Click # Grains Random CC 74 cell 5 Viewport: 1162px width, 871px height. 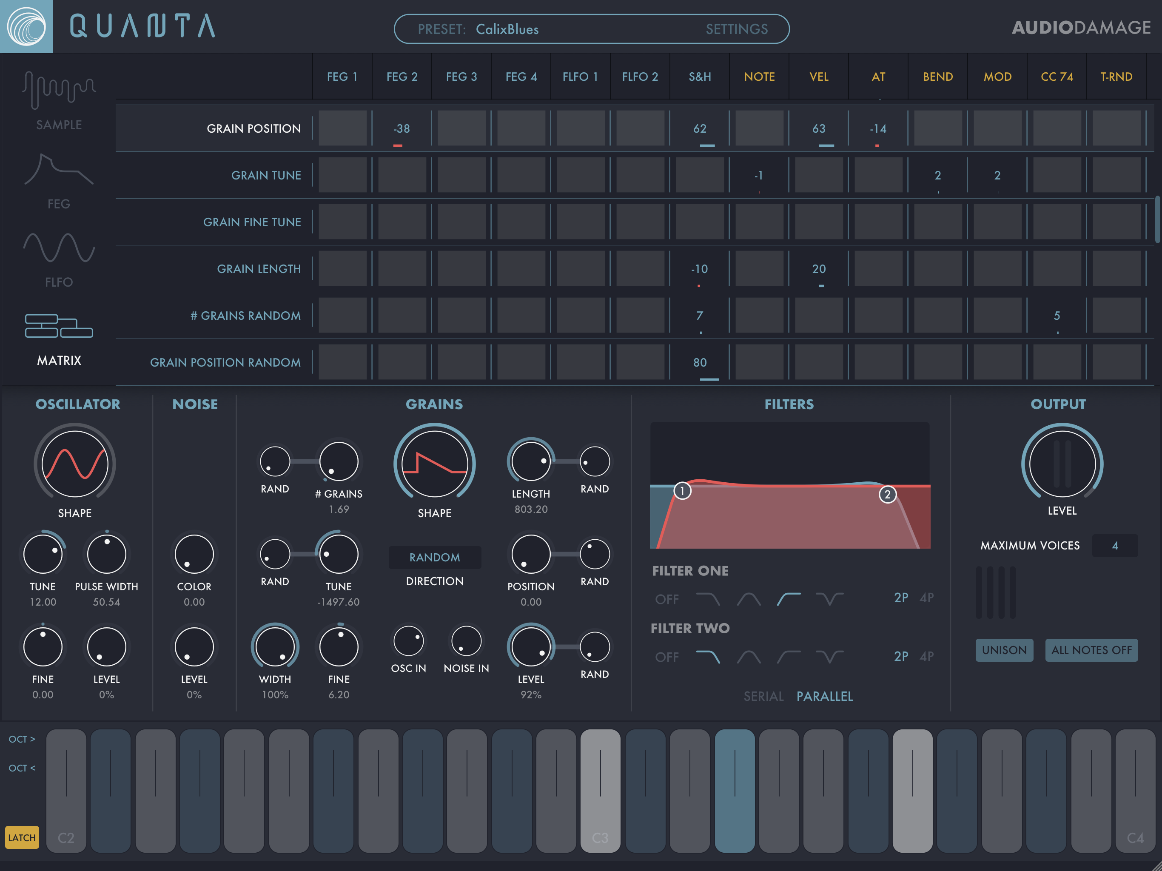point(1057,315)
